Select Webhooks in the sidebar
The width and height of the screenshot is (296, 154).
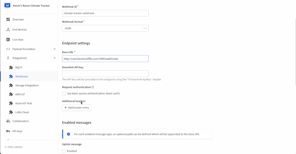(21, 76)
